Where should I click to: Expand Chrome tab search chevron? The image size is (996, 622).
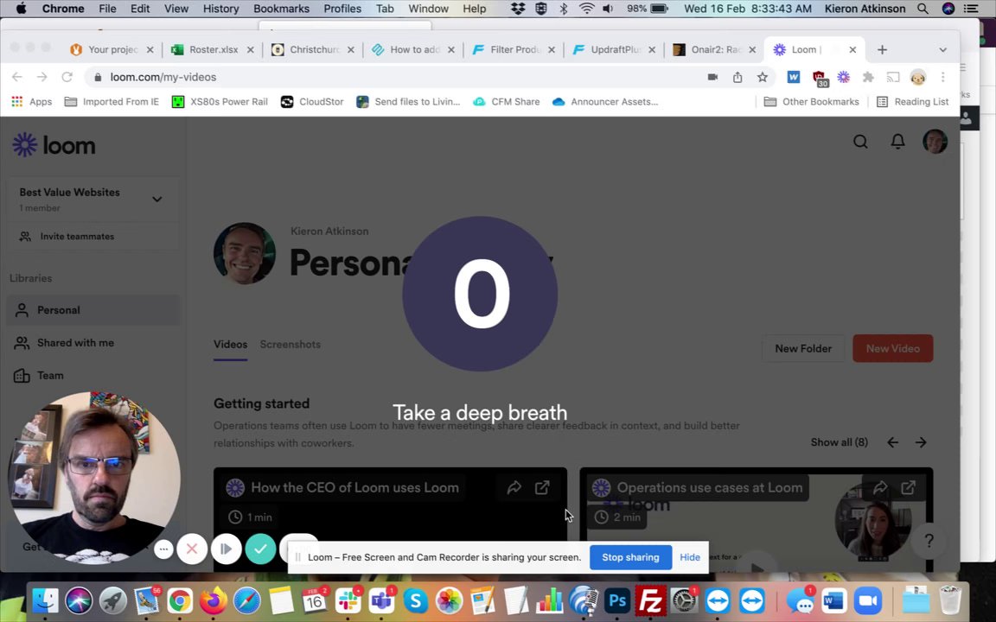(x=942, y=49)
